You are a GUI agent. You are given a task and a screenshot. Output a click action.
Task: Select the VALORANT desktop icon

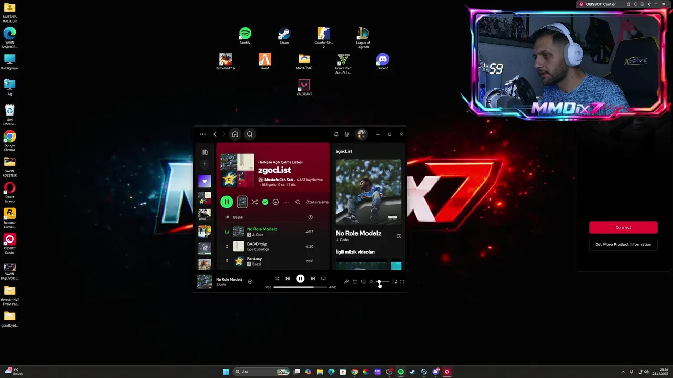304,87
